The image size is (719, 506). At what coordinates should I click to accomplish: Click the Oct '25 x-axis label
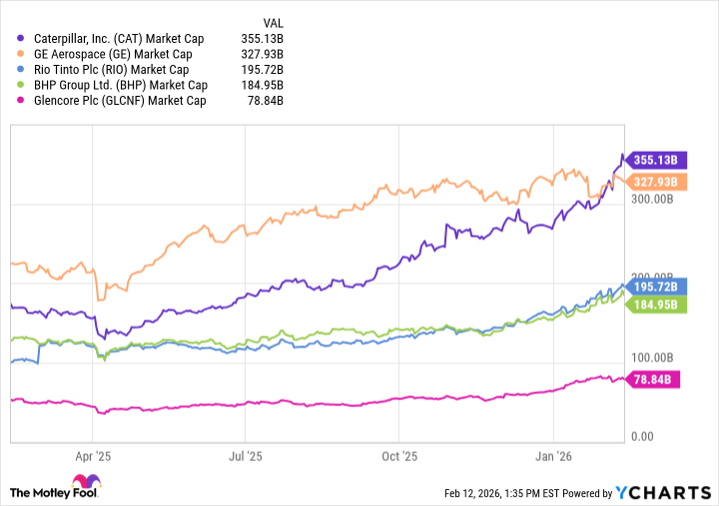point(399,455)
